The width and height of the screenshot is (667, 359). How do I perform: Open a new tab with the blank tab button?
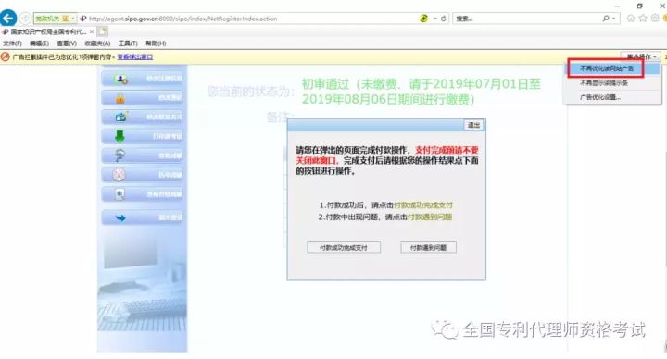[103, 31]
